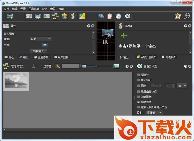Check the 隐藏幽灵热点 option
Viewport: 194px width, 141px height.
[x=138, y=92]
